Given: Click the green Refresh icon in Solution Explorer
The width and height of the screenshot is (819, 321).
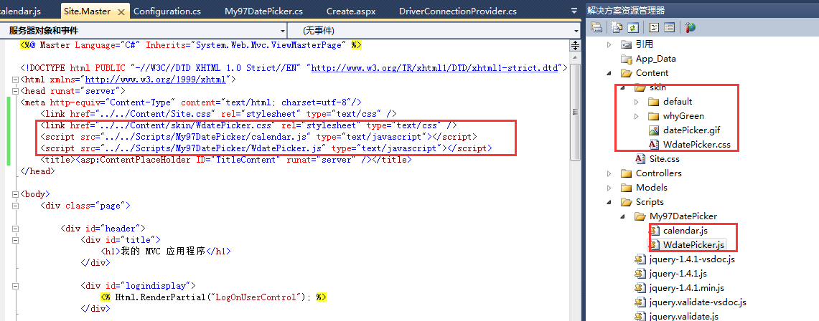Looking at the screenshot, I should (632, 28).
